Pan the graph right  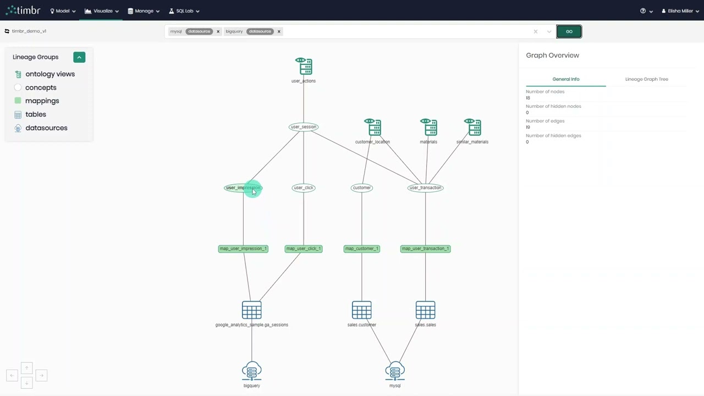point(41,376)
